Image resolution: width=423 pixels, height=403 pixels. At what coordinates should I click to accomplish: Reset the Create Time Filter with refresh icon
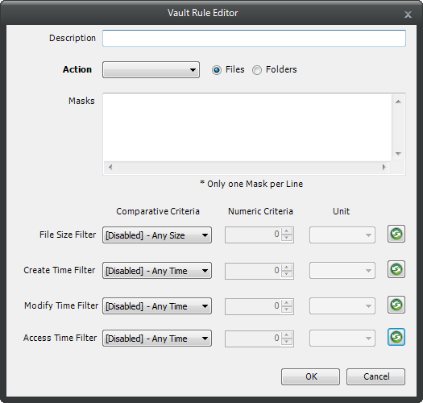(x=396, y=269)
